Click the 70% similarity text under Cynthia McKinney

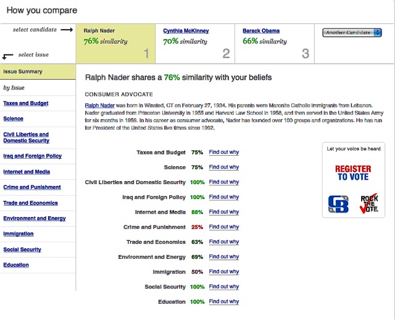coord(185,41)
